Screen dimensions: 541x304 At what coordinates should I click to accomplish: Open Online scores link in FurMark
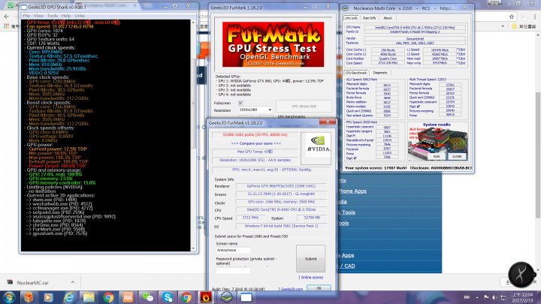pyautogui.click(x=311, y=278)
